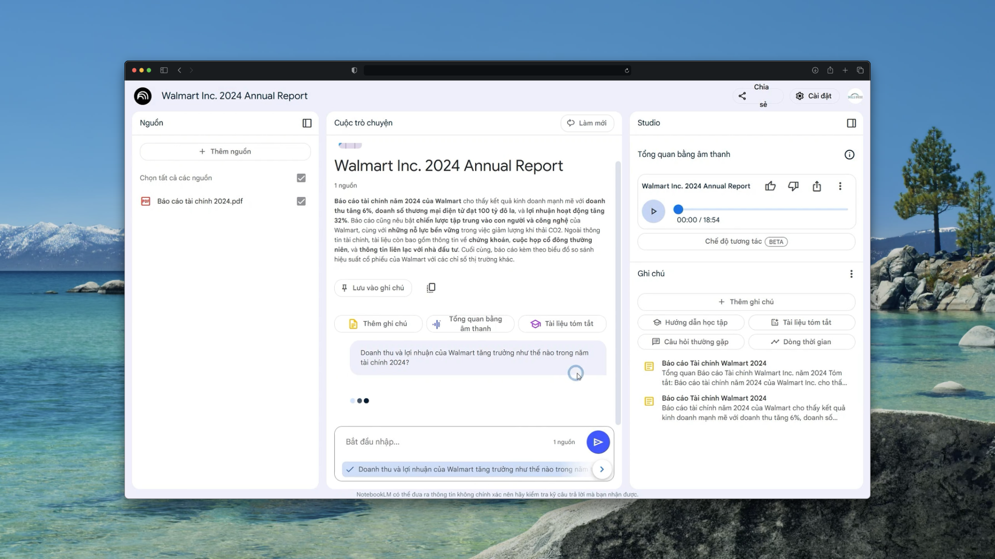Send the message with the blue arrow button
The height and width of the screenshot is (559, 995).
598,442
